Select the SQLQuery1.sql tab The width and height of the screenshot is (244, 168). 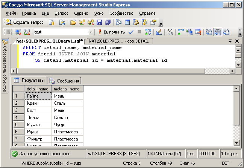[x=50, y=41]
